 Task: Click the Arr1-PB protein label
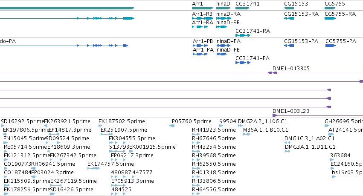tap(203, 41)
